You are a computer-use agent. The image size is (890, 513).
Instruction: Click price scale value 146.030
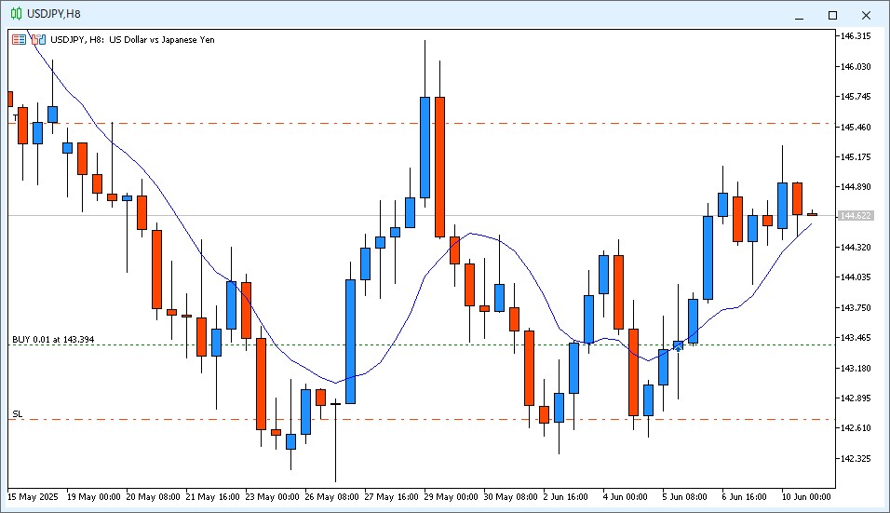856,67
